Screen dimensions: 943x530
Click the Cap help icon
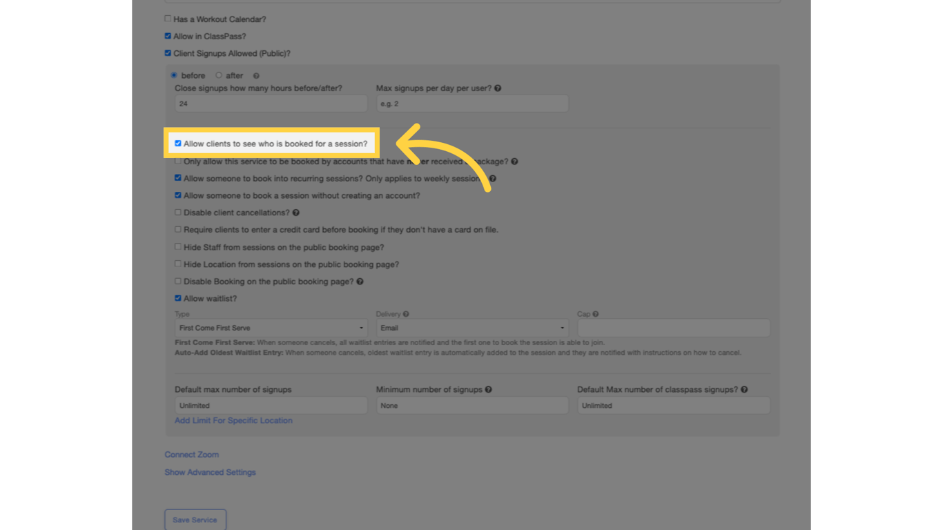(x=594, y=313)
